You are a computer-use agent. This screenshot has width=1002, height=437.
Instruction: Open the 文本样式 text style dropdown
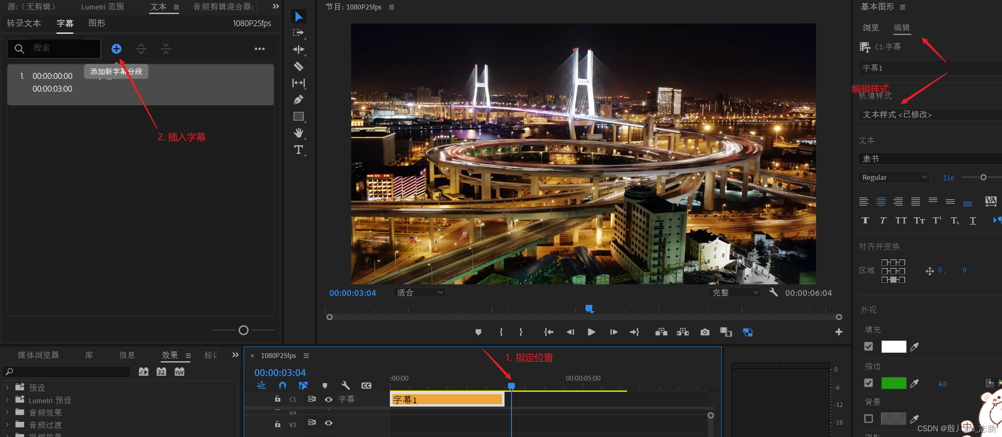point(930,114)
